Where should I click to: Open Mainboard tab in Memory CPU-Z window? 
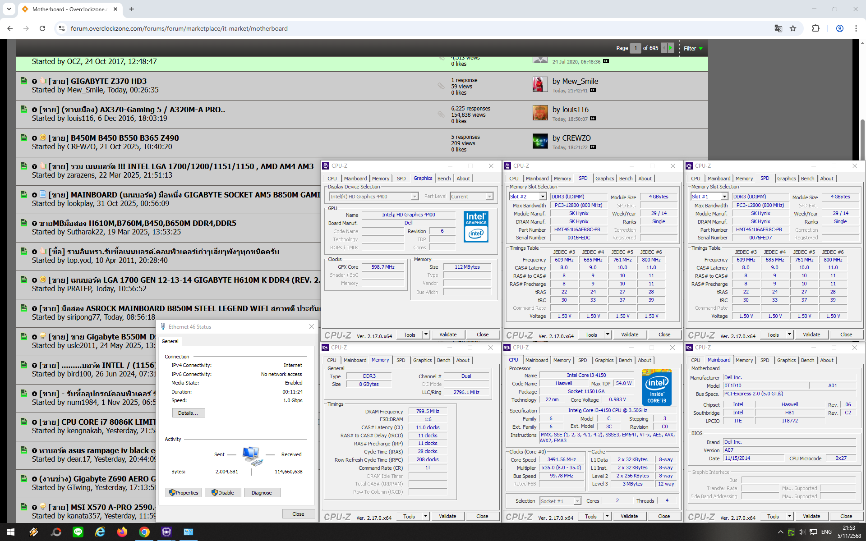click(355, 360)
